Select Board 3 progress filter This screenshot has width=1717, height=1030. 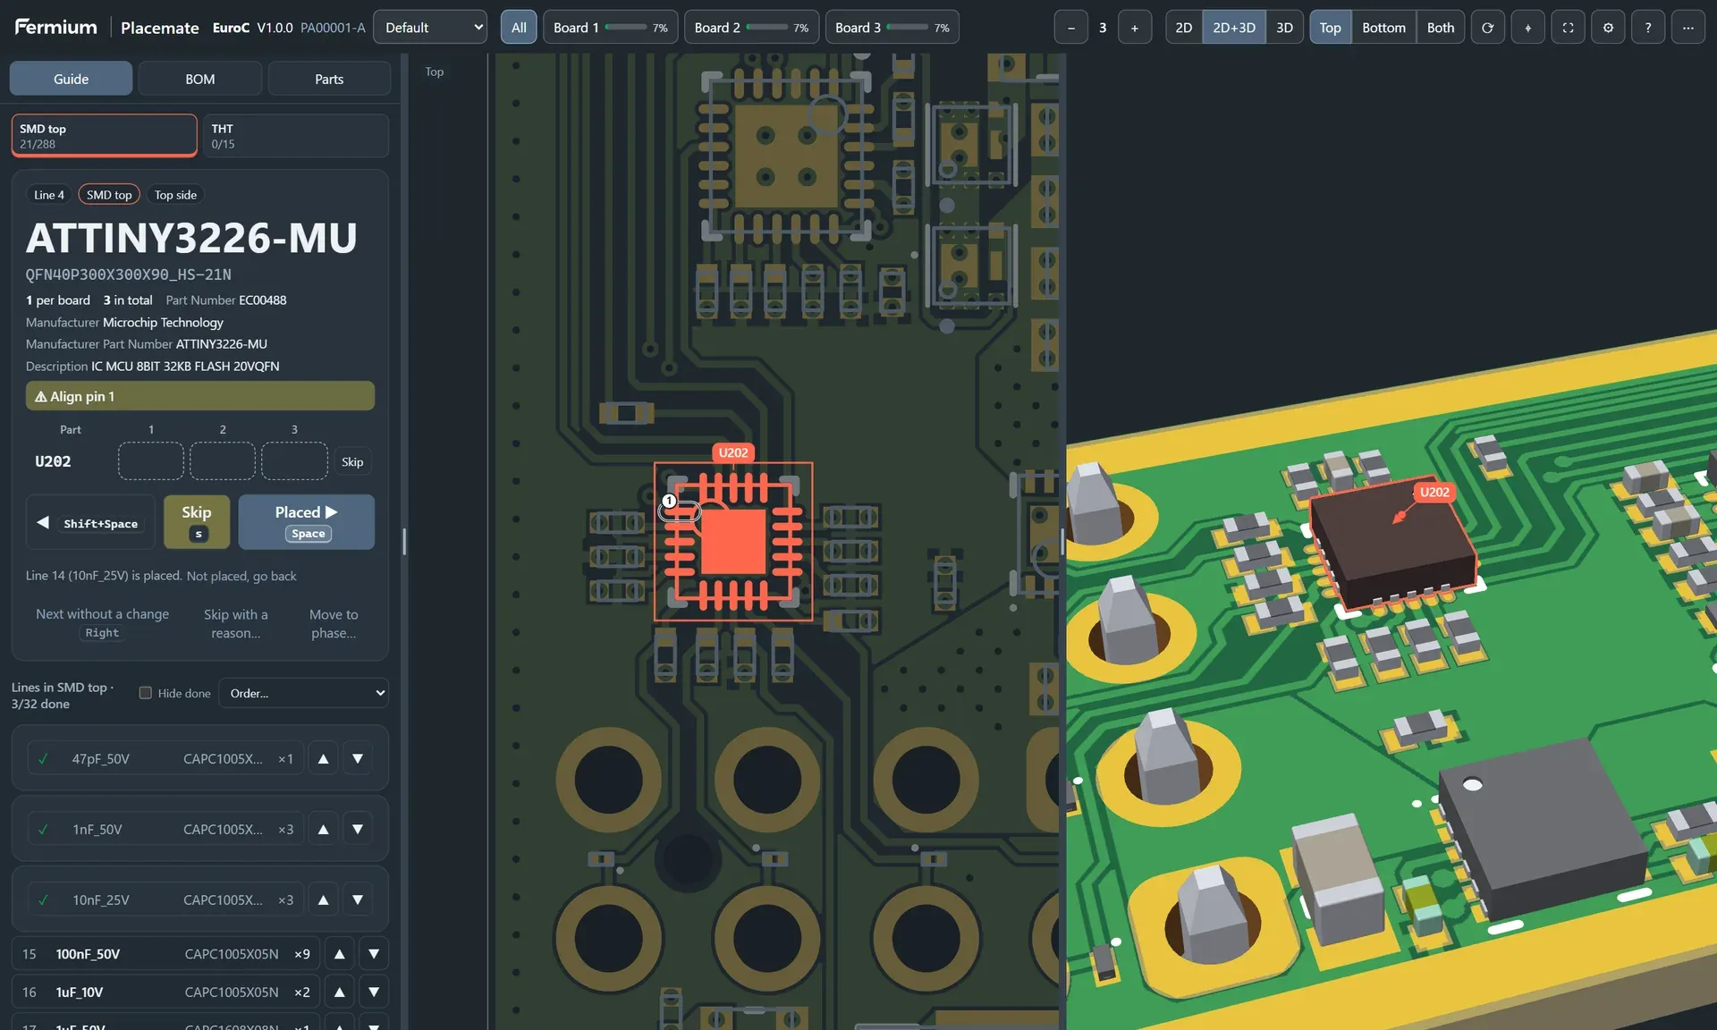tap(892, 28)
